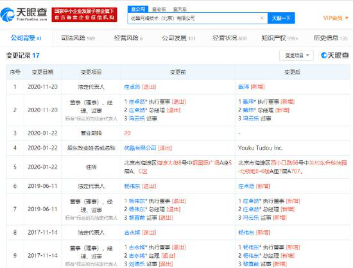Click 杨伟东 link in row 8 变更后
This screenshot has width=353, height=268.
[246, 233]
